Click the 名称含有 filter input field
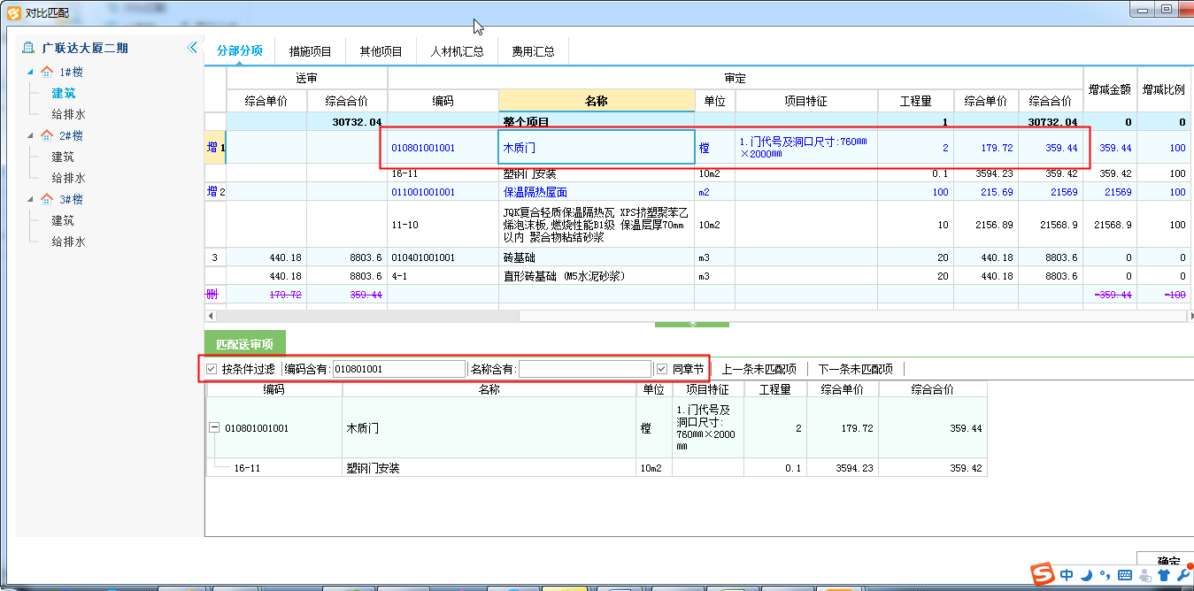The height and width of the screenshot is (591, 1194). tap(584, 369)
